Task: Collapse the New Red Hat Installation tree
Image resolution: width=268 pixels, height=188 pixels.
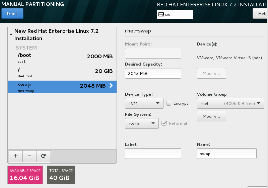Action: pyautogui.click(x=11, y=34)
